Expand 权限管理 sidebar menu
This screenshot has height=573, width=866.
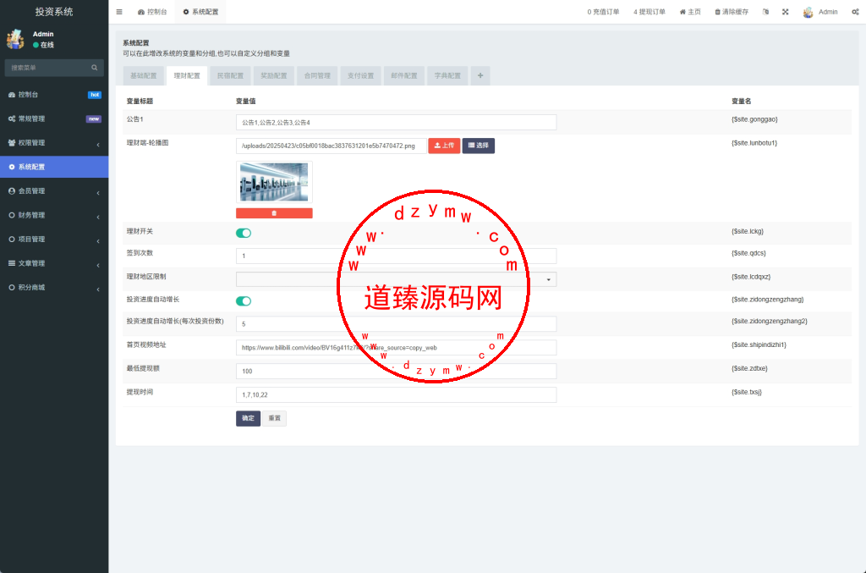click(54, 142)
